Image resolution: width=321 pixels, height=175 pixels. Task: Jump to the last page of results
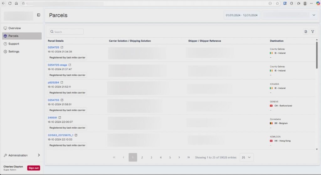pos(188,157)
